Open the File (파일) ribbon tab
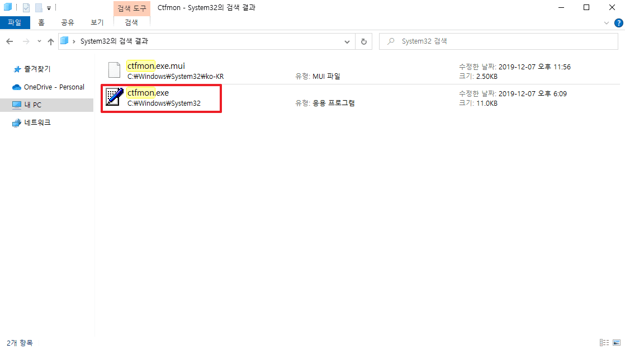The width and height of the screenshot is (625, 349). 15,23
